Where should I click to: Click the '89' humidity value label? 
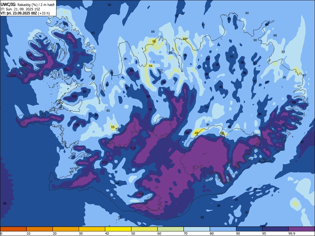coord(170,53)
